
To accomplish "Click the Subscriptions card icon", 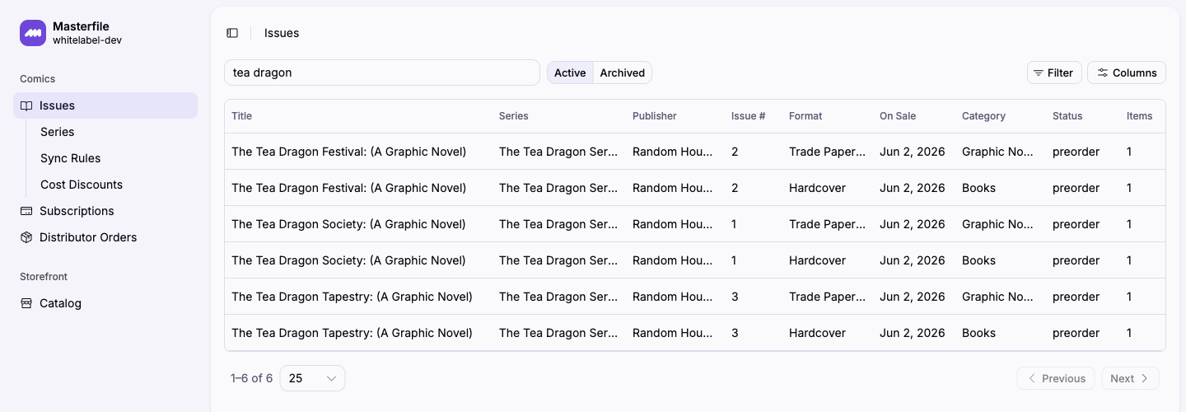I will [26, 211].
